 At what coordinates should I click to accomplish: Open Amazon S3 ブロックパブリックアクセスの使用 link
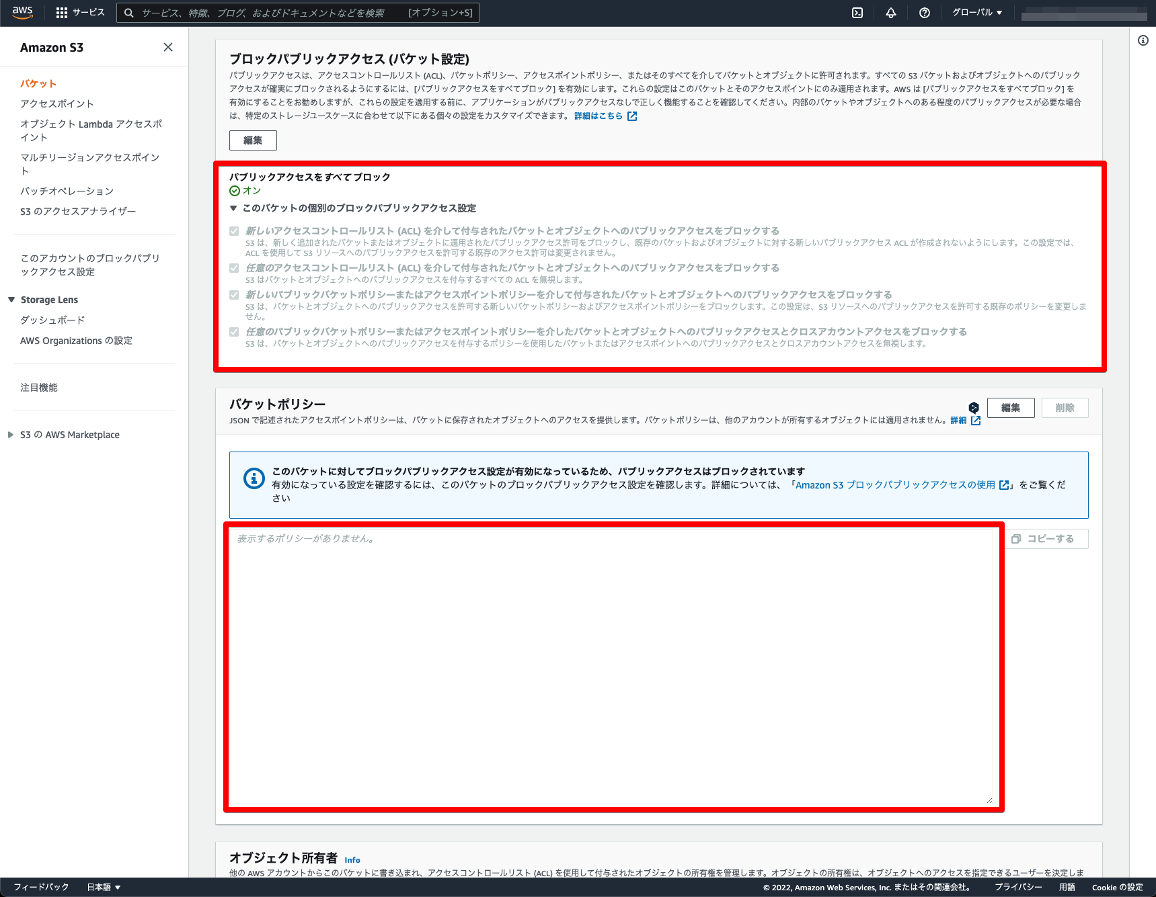pyautogui.click(x=895, y=485)
